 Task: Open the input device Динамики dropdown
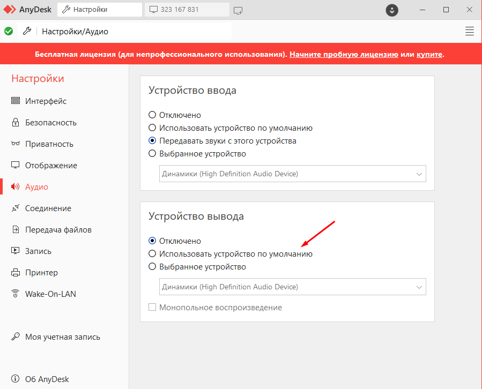tap(292, 174)
